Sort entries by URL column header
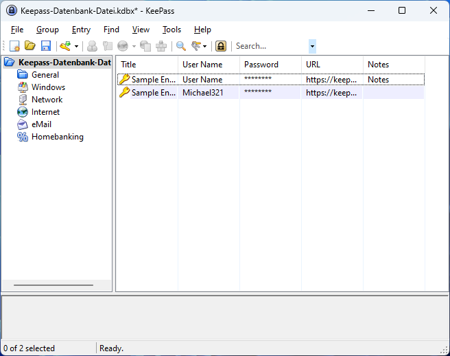This screenshot has width=450, height=356. (332, 65)
